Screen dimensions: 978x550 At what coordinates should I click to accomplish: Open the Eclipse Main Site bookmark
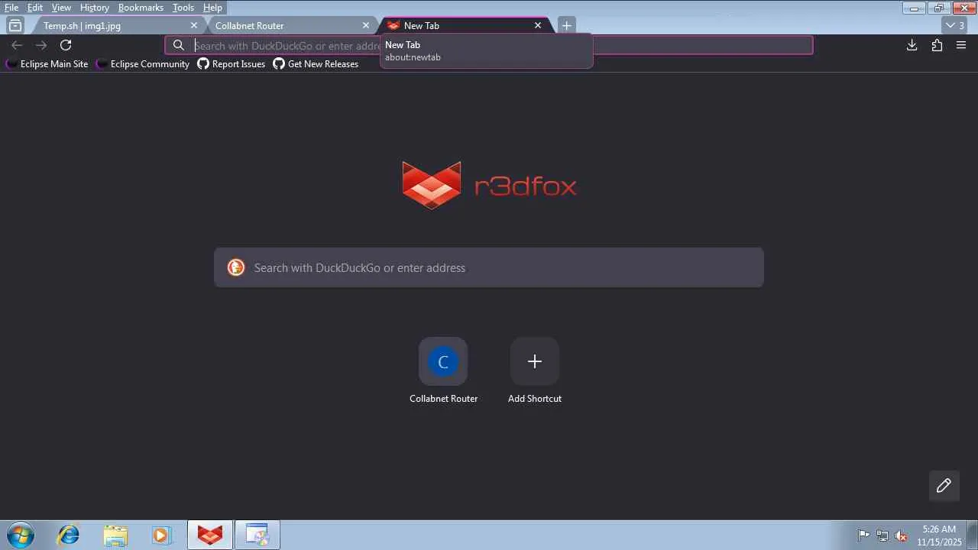click(47, 64)
